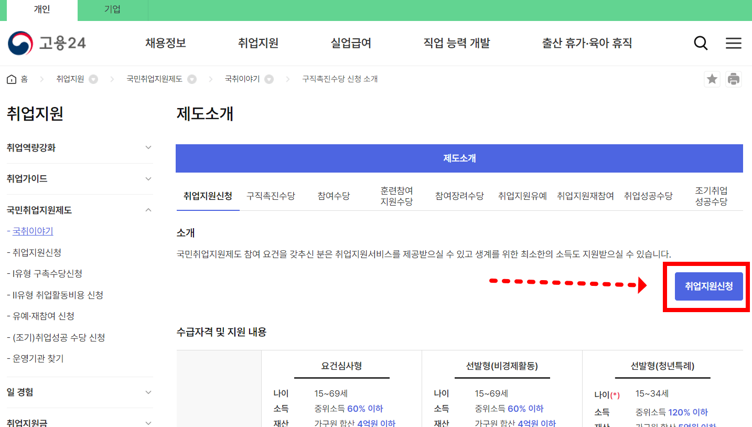Image resolution: width=752 pixels, height=427 pixels.
Task: Open the hamburger full menu icon
Action: (x=733, y=43)
